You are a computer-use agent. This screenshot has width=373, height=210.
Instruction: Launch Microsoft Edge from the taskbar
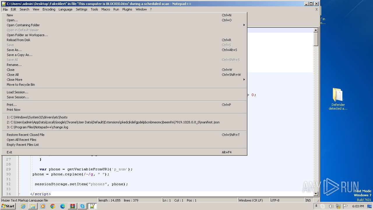click(x=63, y=206)
